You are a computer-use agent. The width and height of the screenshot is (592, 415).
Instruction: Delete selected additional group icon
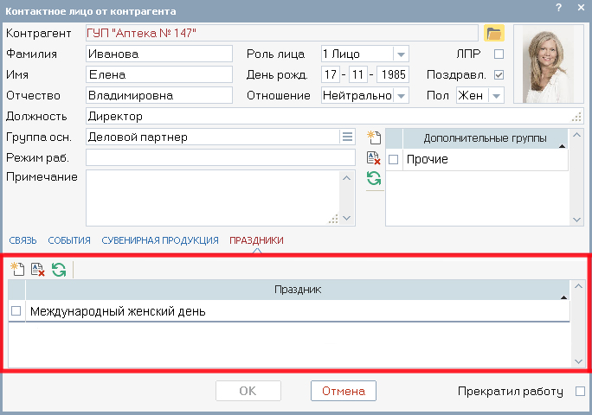coord(374,157)
